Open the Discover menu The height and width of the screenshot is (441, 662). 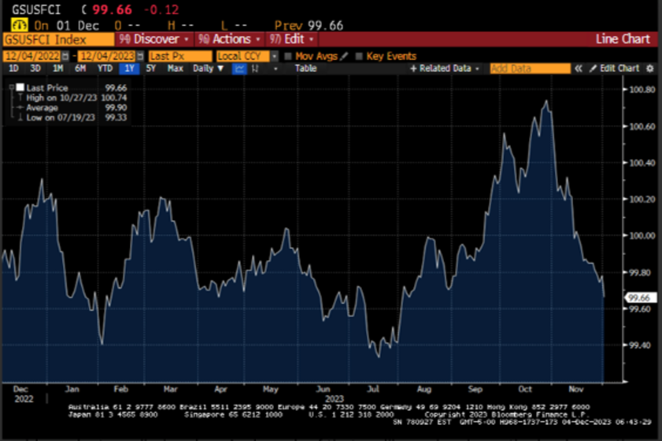(x=154, y=39)
